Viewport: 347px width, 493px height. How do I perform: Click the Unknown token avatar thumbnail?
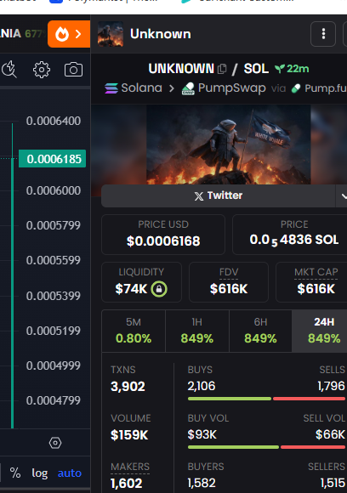tap(111, 34)
